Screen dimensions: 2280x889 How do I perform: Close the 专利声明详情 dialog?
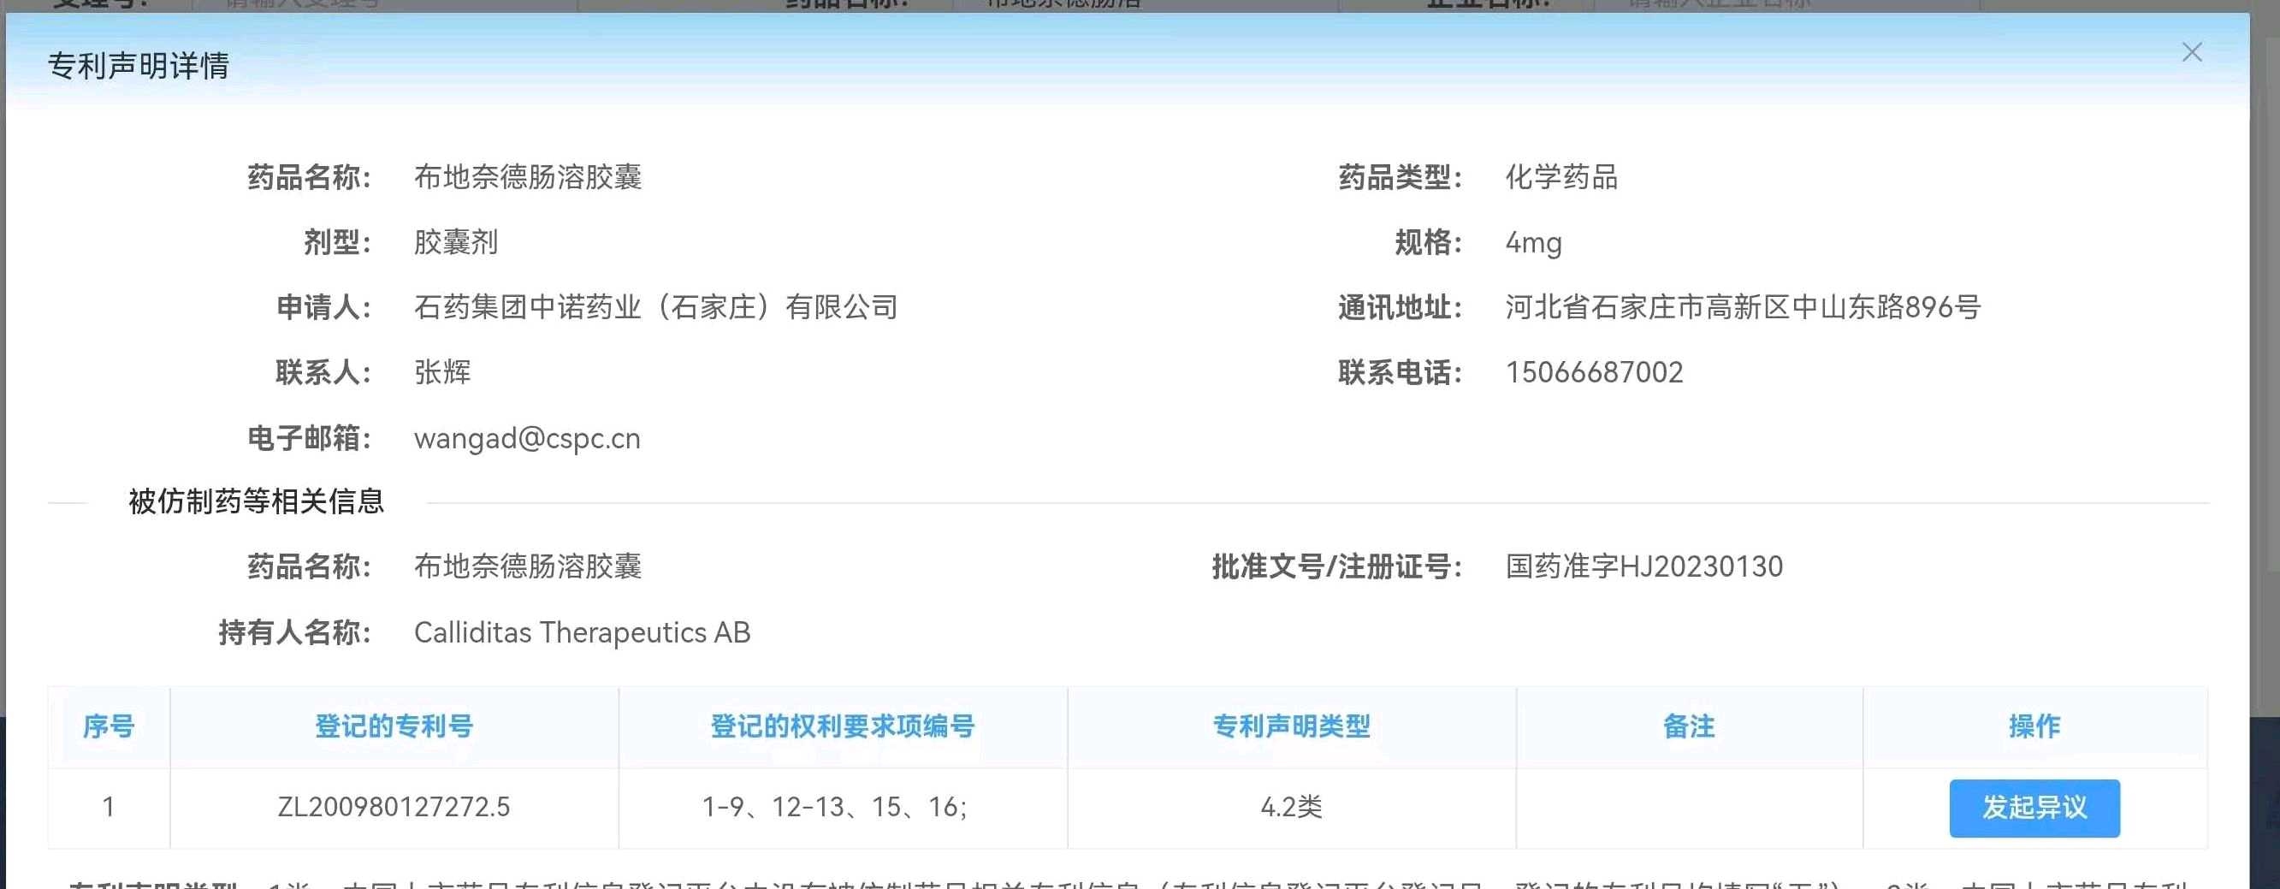[x=2192, y=52]
